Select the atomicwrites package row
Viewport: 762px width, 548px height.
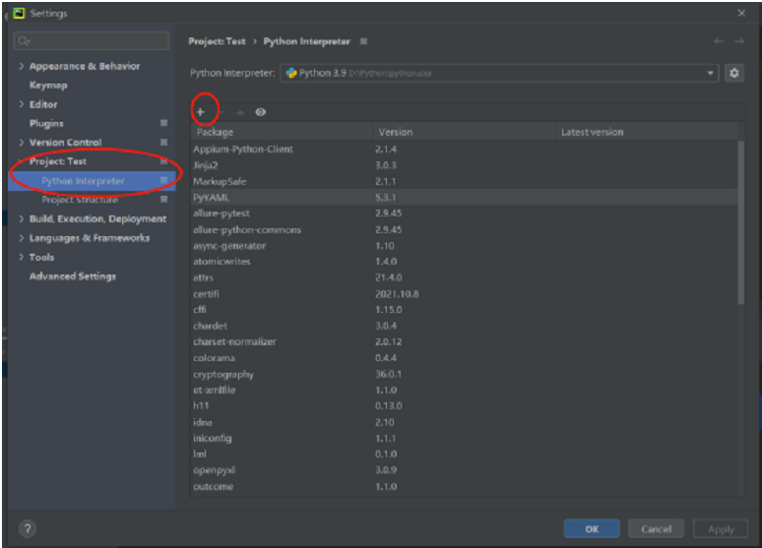click(x=464, y=262)
